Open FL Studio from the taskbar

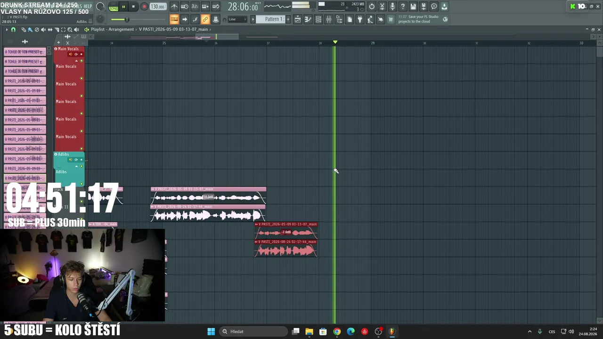392,331
